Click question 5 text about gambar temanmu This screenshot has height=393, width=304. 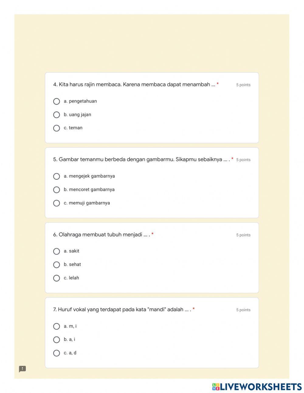141,159
